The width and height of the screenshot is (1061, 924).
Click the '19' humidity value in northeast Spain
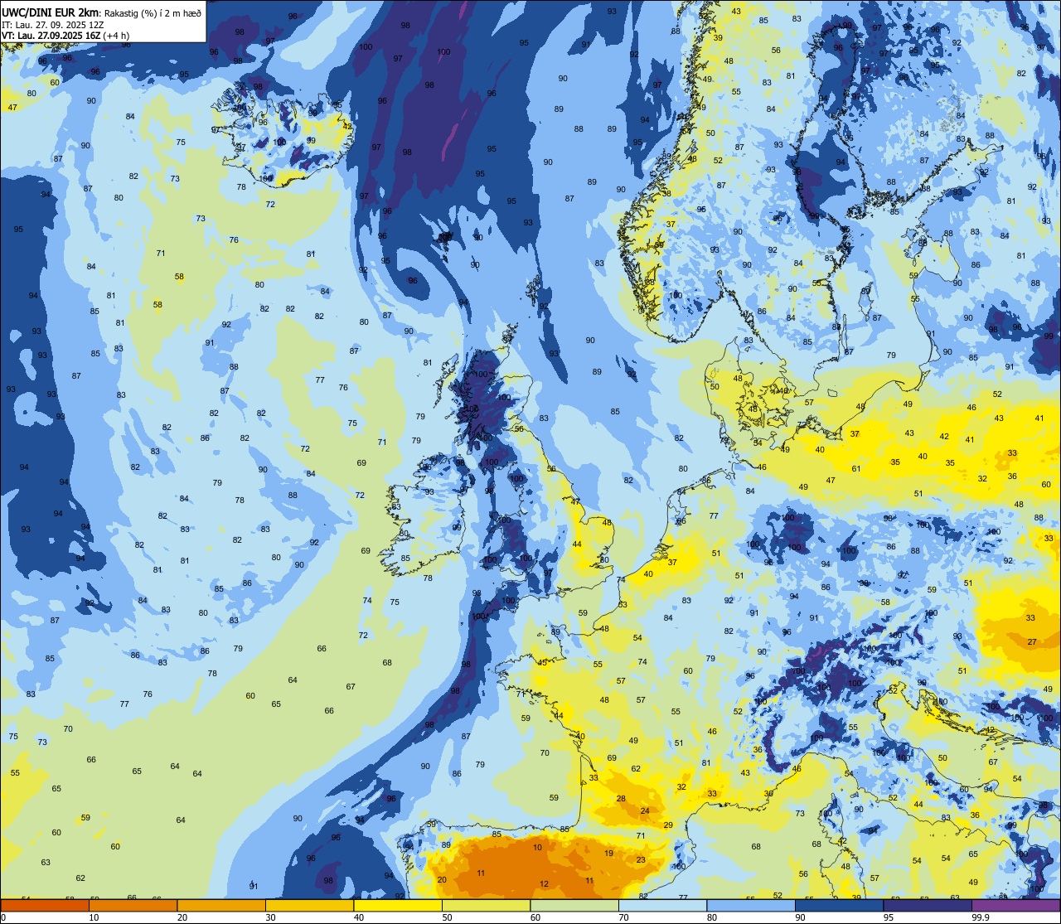tap(608, 854)
